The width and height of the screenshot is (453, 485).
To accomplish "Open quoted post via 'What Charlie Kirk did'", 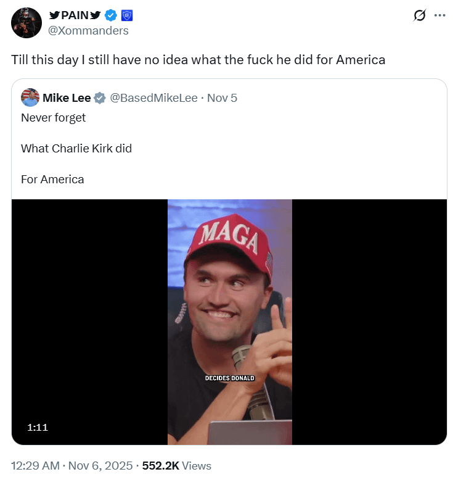I will tap(76, 148).
